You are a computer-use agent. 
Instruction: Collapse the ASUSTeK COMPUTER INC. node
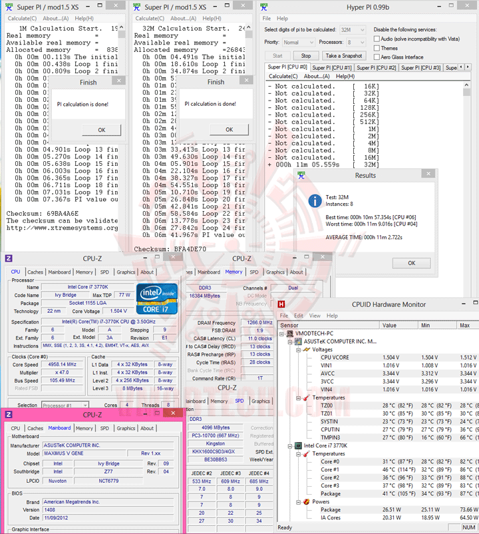[x=290, y=342]
